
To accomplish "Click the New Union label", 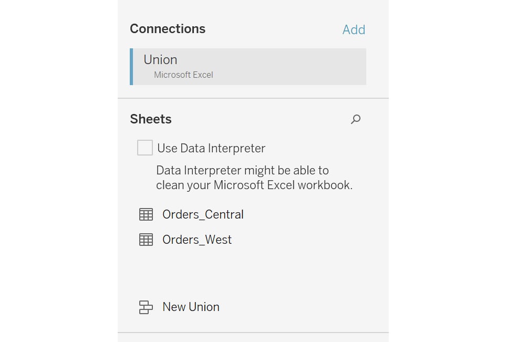I will (191, 307).
